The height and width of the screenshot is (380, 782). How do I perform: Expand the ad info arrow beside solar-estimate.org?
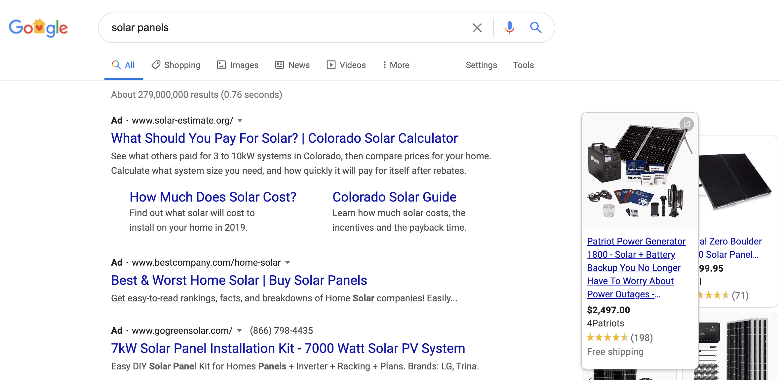240,121
